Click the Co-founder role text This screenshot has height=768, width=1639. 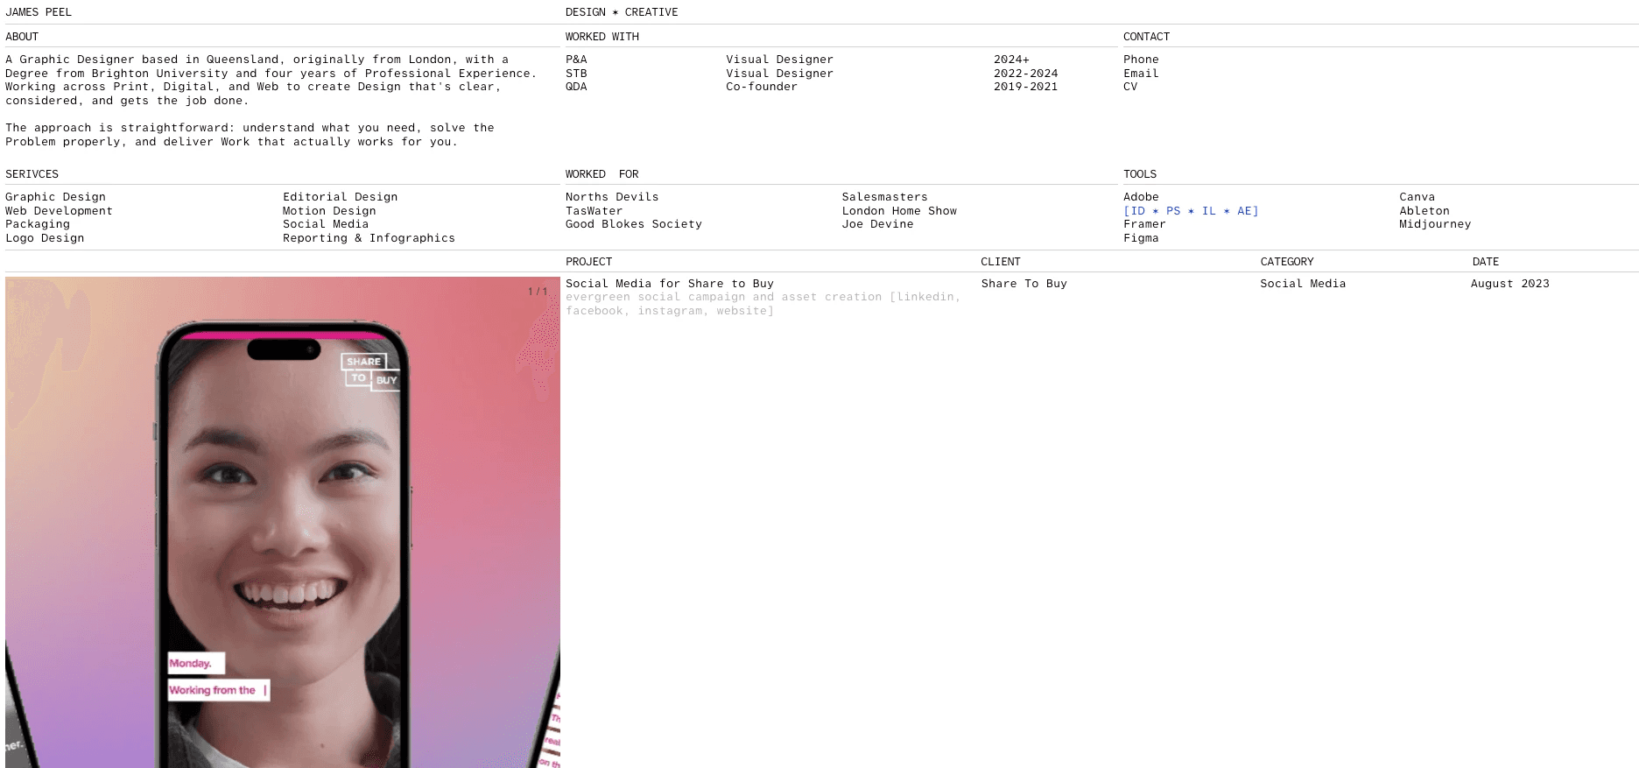pos(762,87)
